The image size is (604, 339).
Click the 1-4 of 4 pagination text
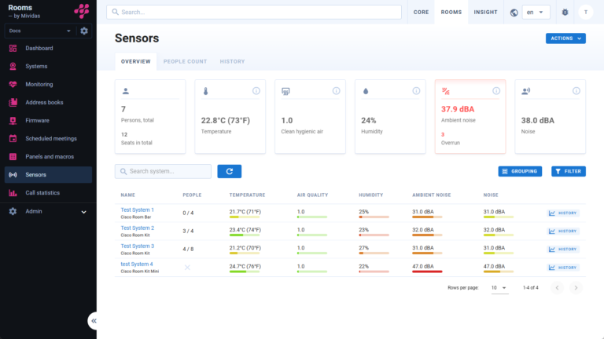(x=530, y=288)
